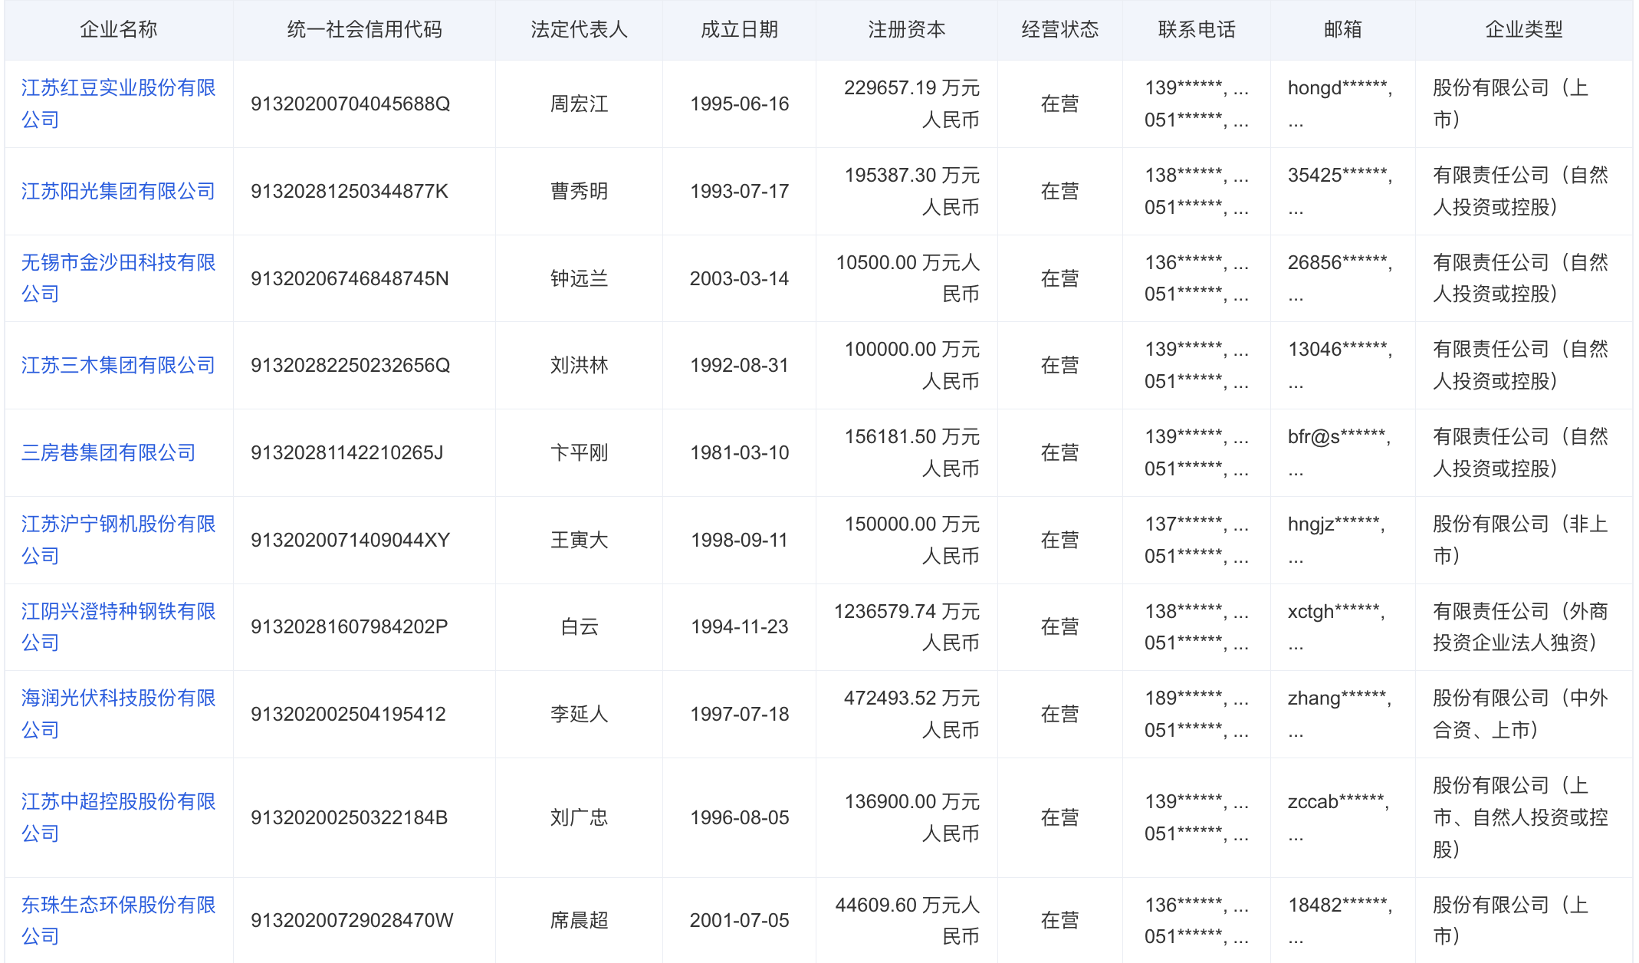Click founding date 1995-06-16
Viewport: 1639px width, 963px height.
740,104
